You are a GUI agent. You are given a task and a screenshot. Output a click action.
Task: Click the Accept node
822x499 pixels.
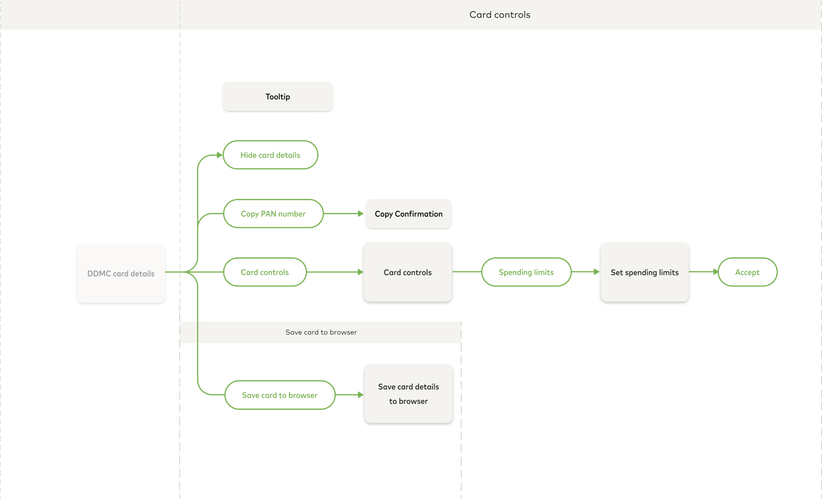(747, 272)
